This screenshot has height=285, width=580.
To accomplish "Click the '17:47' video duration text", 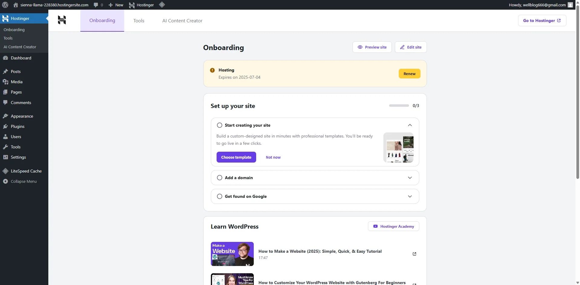I will (x=263, y=258).
